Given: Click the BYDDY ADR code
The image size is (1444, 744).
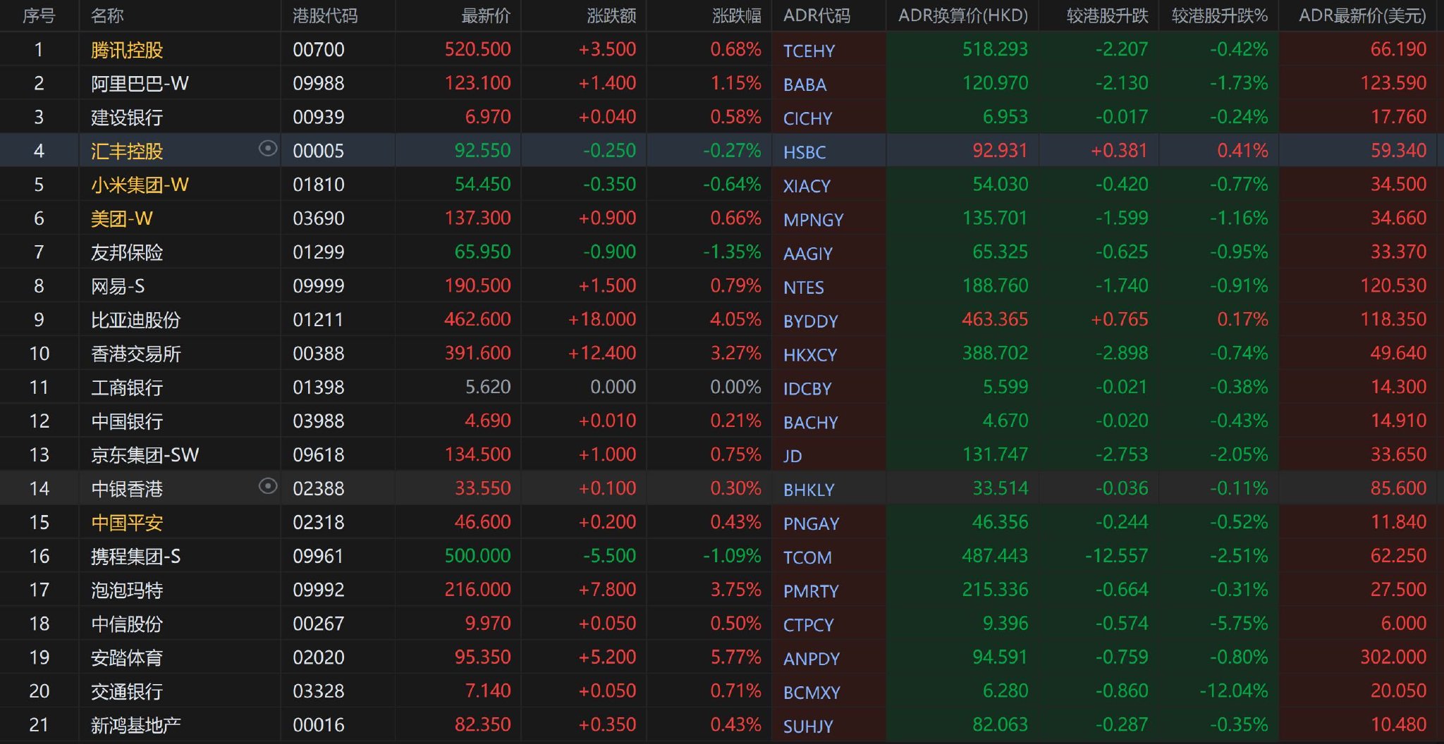Looking at the screenshot, I should point(810,321).
